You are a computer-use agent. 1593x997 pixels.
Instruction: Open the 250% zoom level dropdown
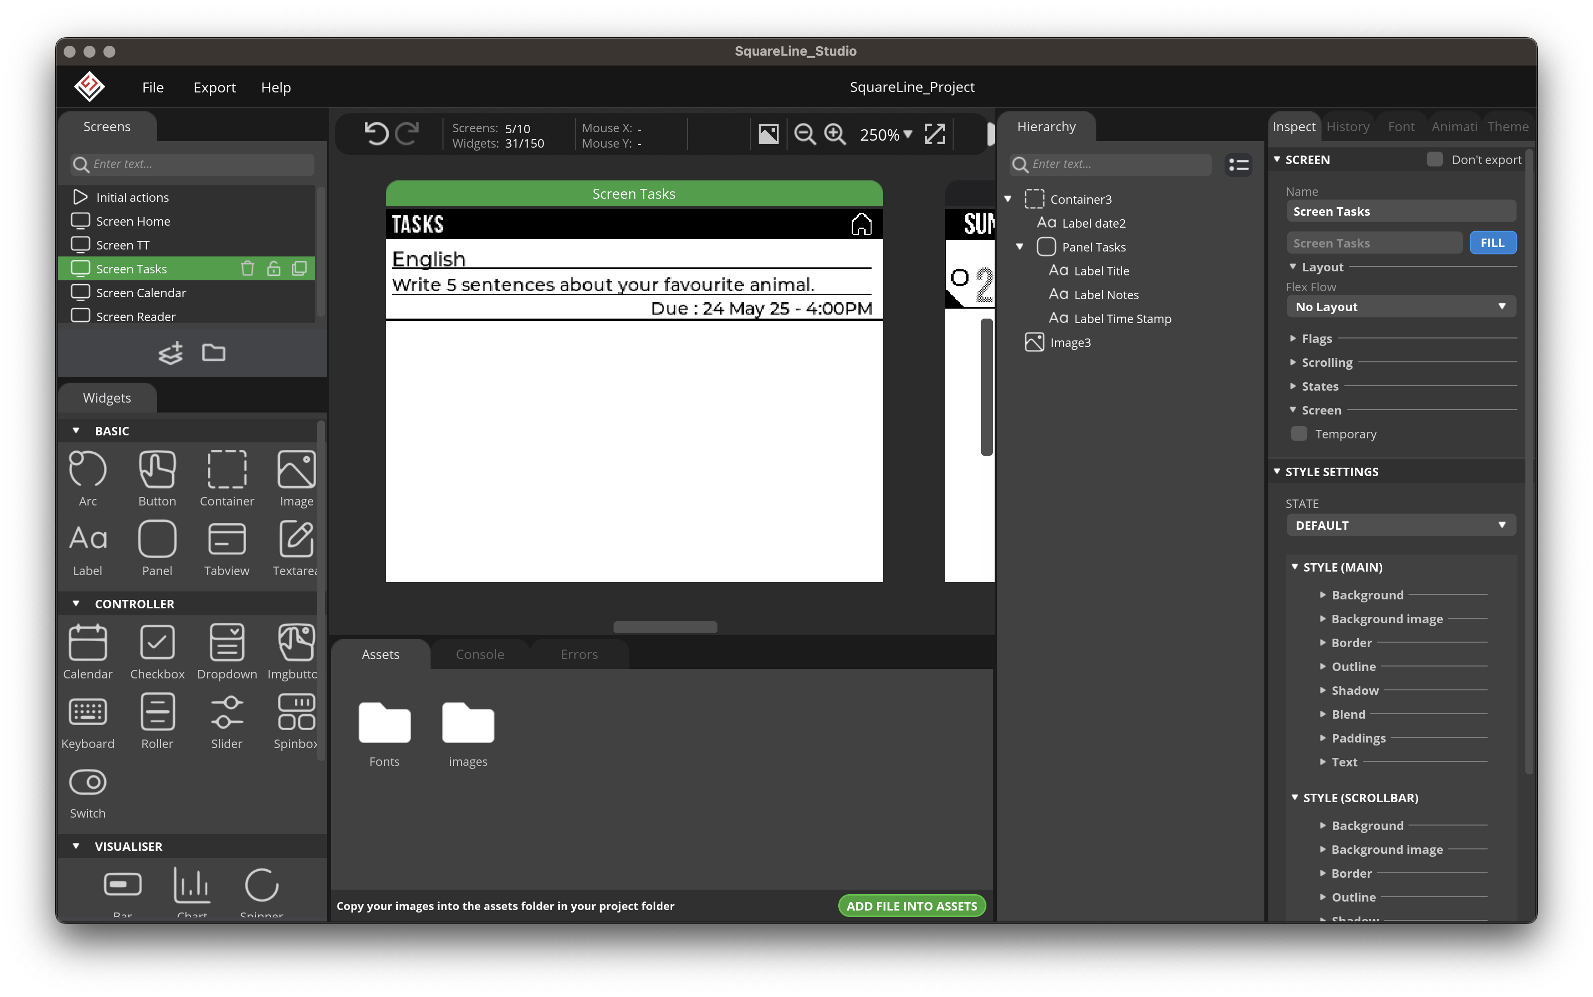[885, 135]
